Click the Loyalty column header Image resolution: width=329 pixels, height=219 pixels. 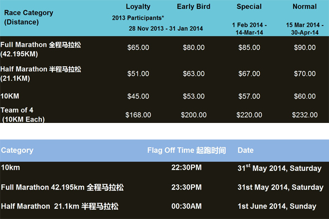coord(138,6)
